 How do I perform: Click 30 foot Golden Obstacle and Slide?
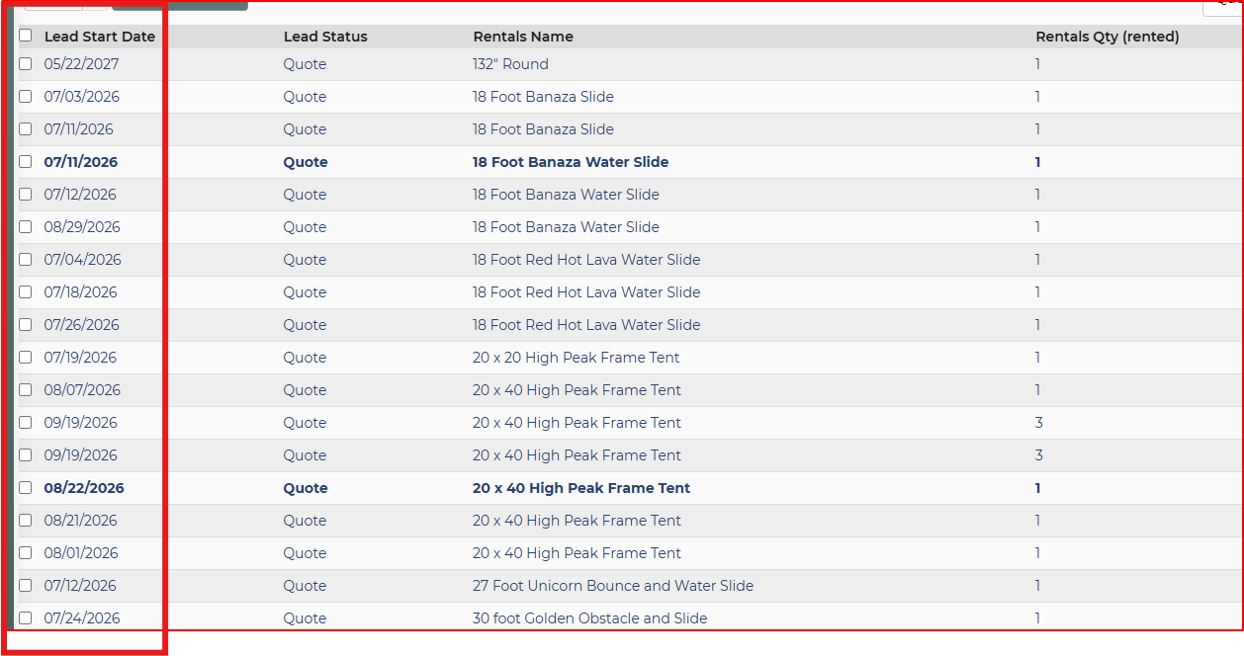coord(590,618)
